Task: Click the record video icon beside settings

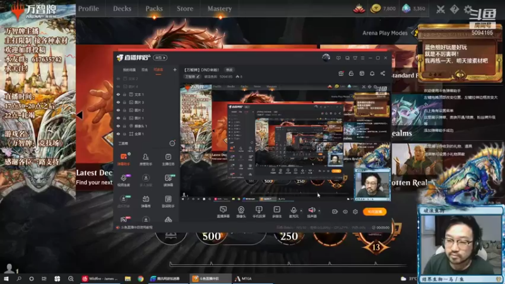Action: 335,211
